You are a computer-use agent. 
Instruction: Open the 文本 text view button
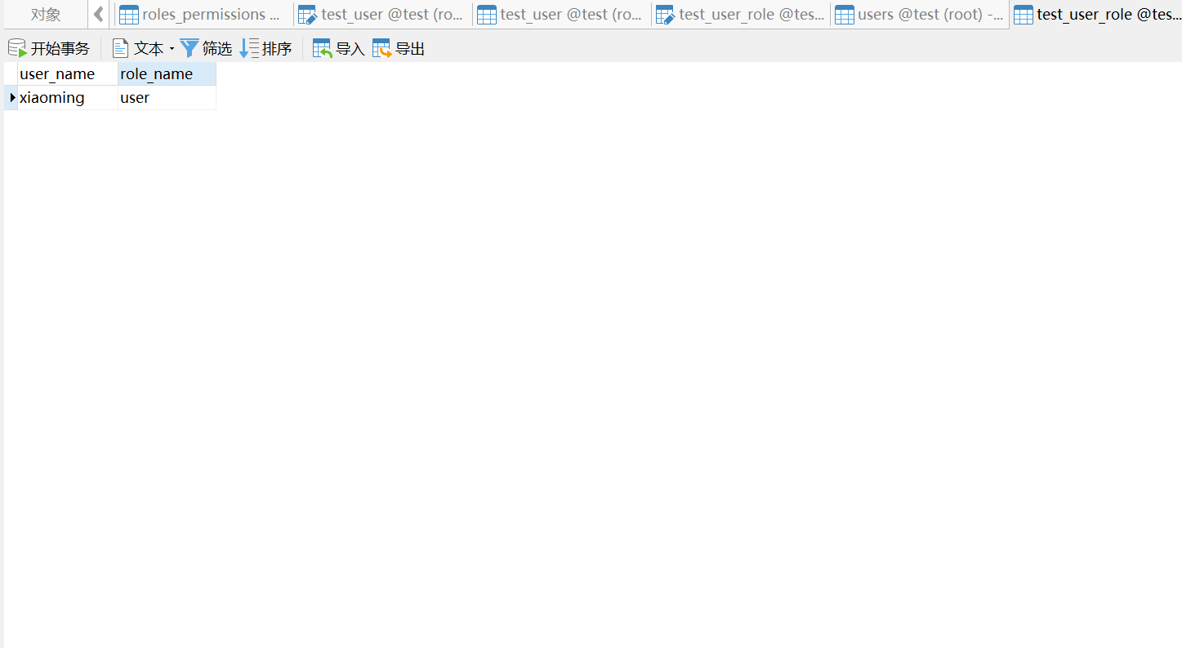(x=138, y=49)
